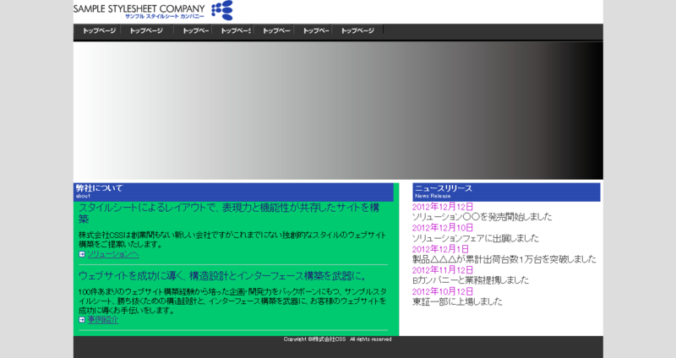Image resolution: width=676 pixels, height=358 pixels.
Task: Select the news date 2012年12月1日
Action: coord(440,249)
